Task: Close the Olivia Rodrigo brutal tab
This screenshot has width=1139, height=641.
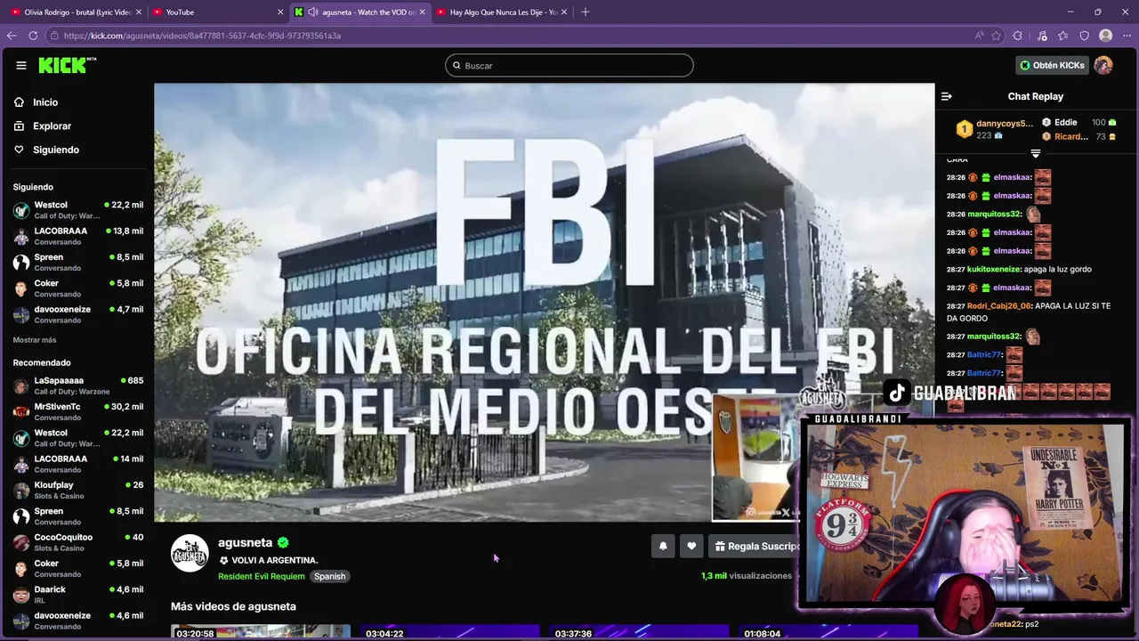Action: pyautogui.click(x=138, y=12)
